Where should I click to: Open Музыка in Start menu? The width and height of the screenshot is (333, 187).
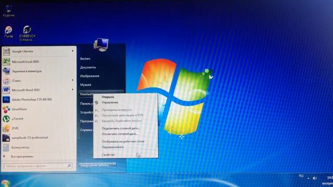pyautogui.click(x=85, y=85)
